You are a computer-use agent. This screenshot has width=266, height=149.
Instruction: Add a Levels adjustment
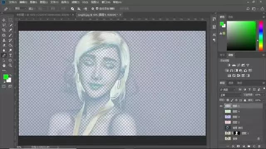(234, 65)
